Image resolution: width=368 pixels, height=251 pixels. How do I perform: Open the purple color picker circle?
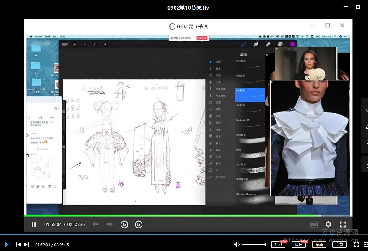(x=292, y=44)
